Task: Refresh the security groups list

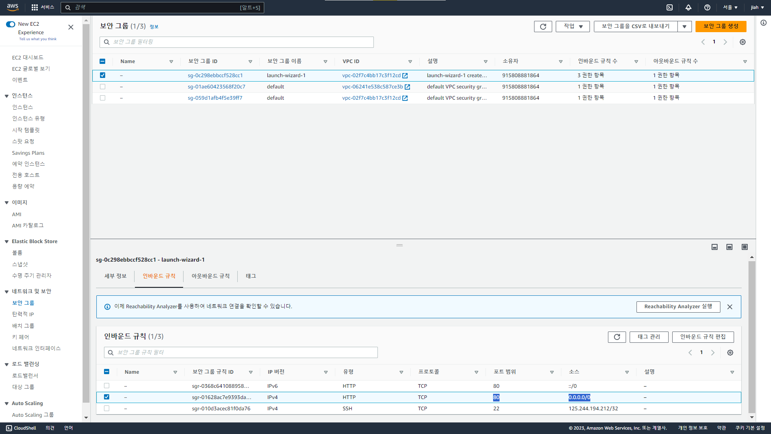Action: (x=543, y=27)
